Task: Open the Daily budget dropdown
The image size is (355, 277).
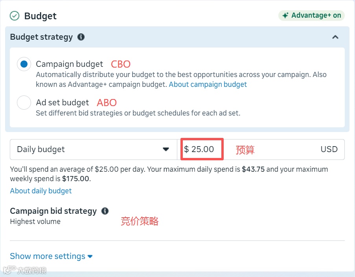Action: (94, 149)
